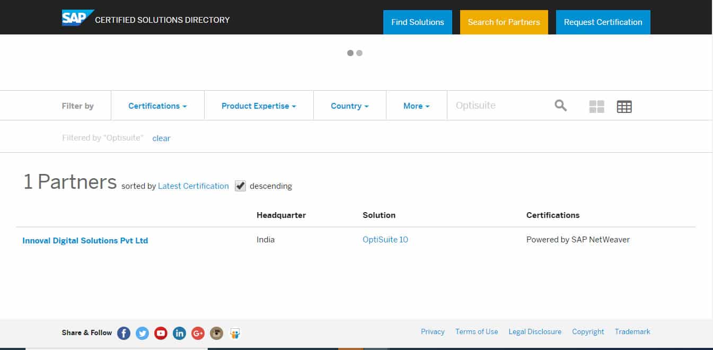This screenshot has height=350, width=713.
Task: Select the Search for Partners tab
Action: tap(504, 22)
